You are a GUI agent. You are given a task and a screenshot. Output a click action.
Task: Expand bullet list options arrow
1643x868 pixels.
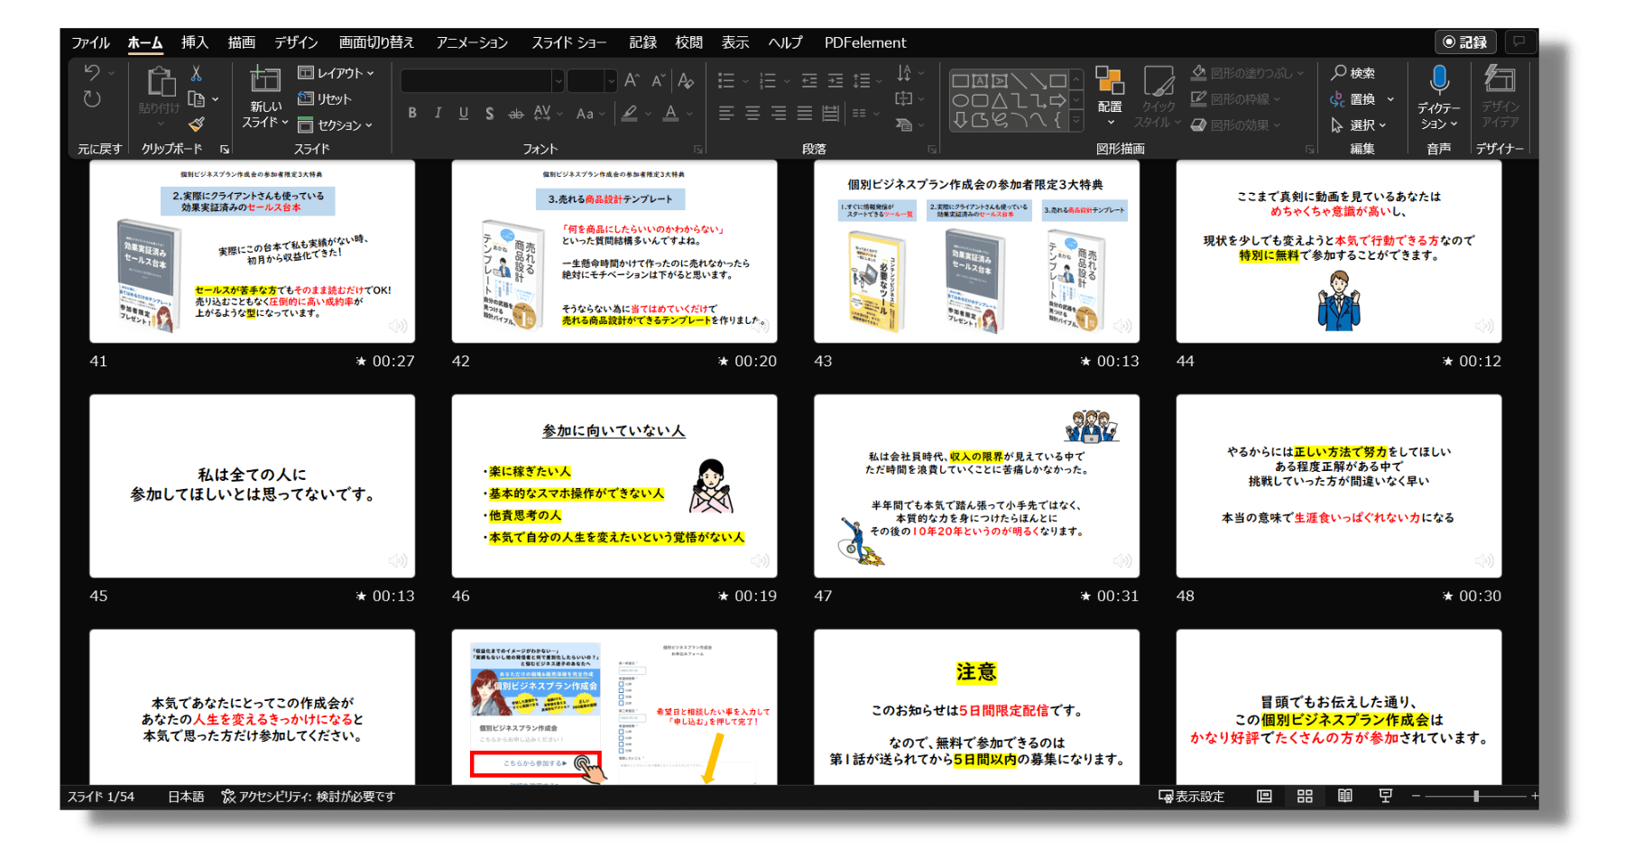[x=746, y=81]
